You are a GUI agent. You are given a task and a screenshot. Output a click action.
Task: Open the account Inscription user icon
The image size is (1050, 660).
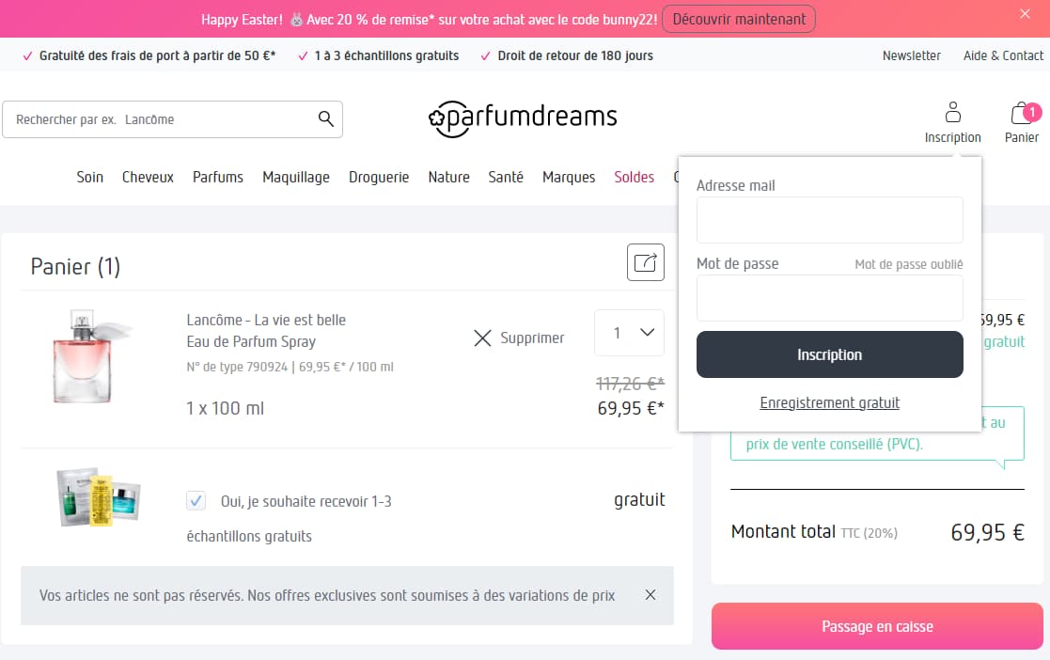pyautogui.click(x=952, y=114)
